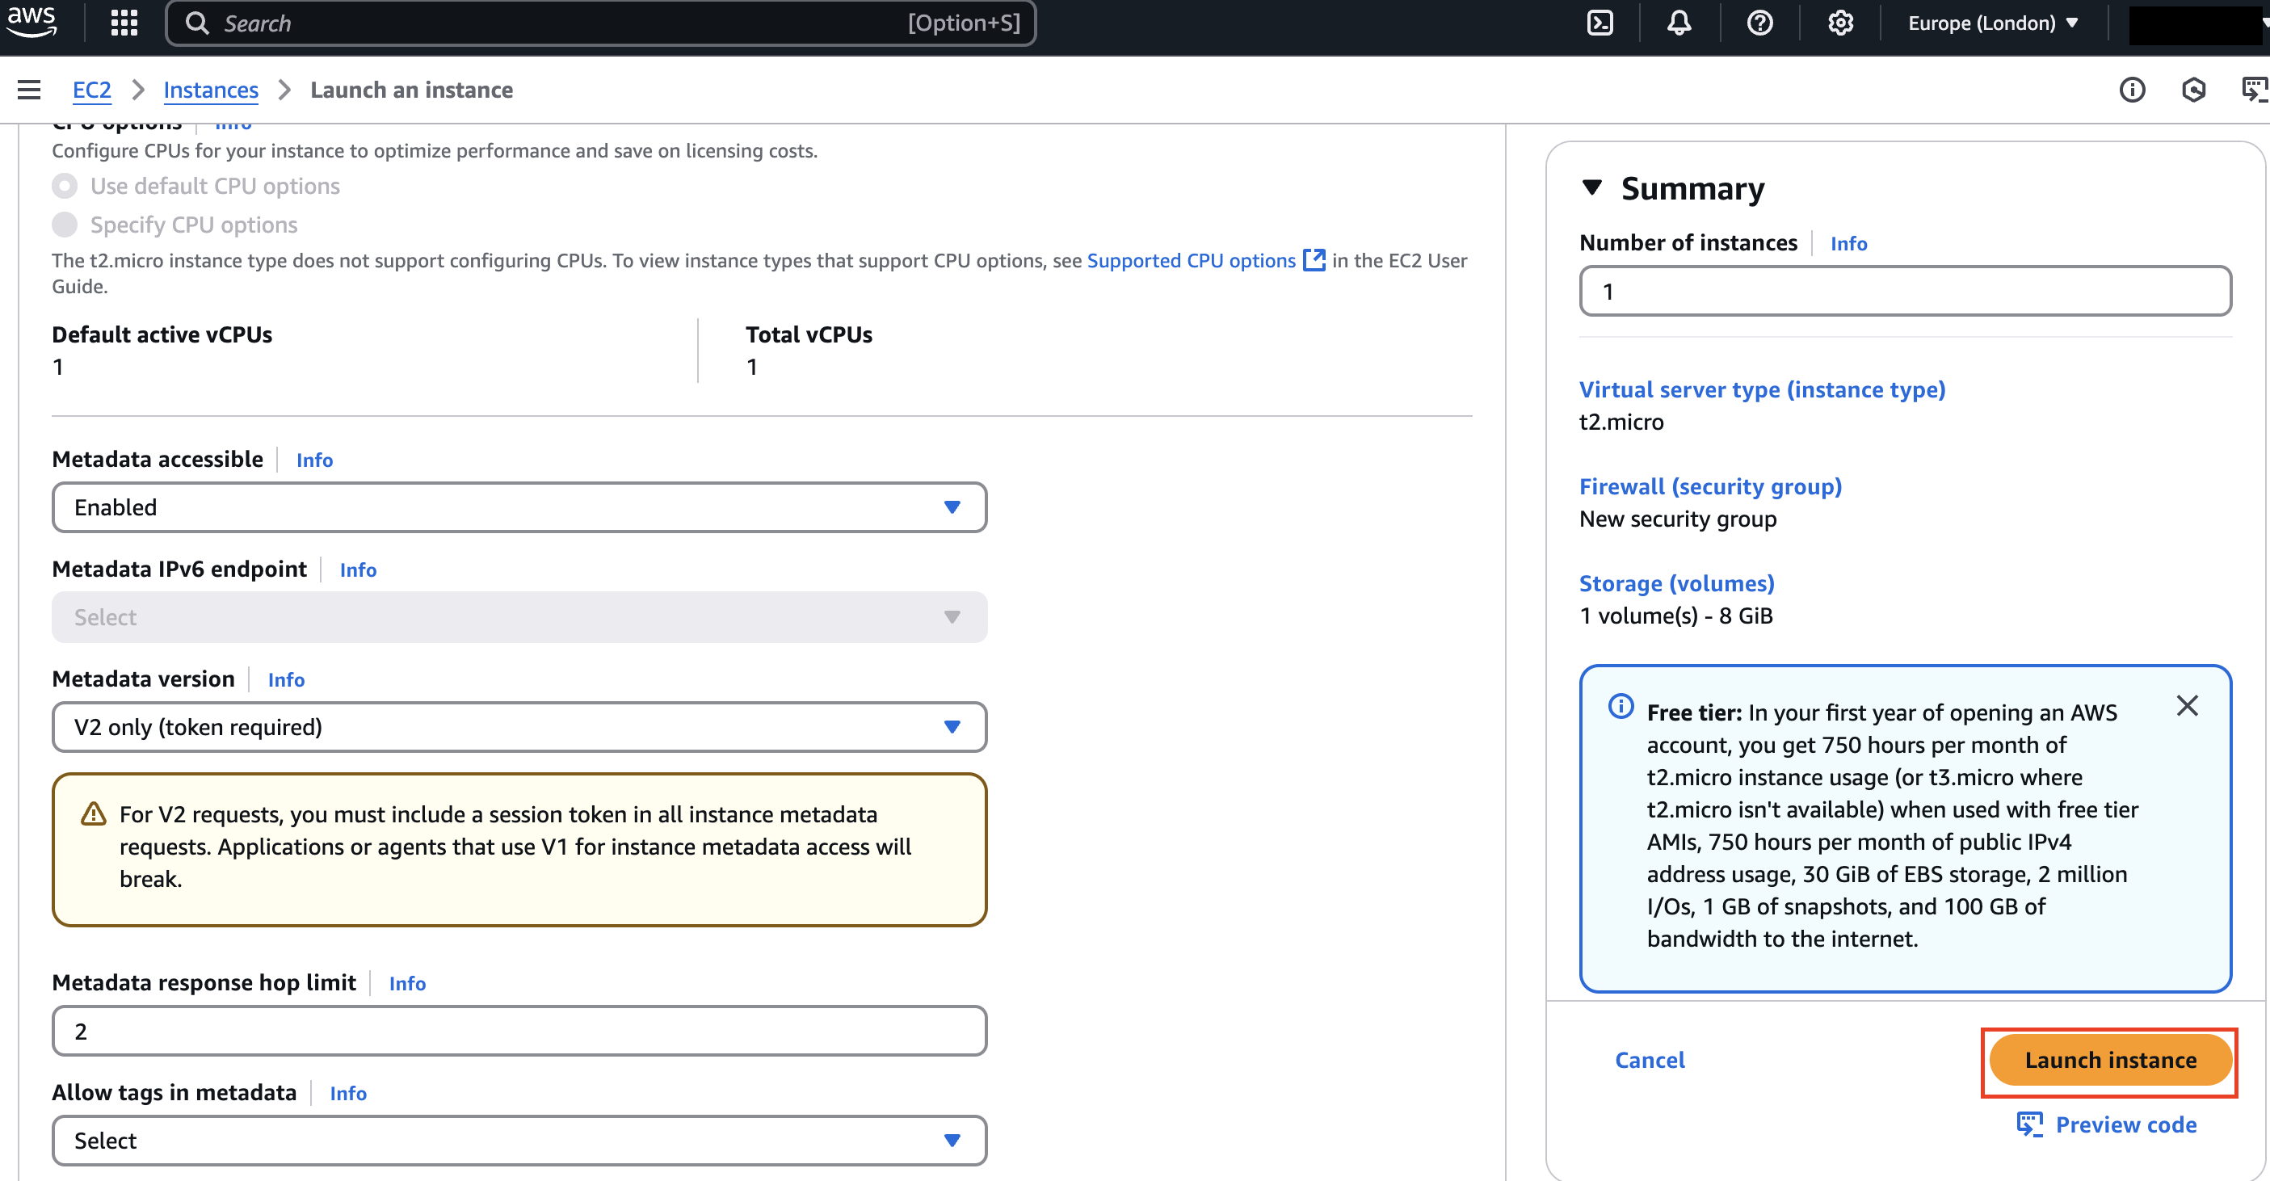
Task: Open Info for Metadata IPv6 endpoint
Action: coord(358,569)
